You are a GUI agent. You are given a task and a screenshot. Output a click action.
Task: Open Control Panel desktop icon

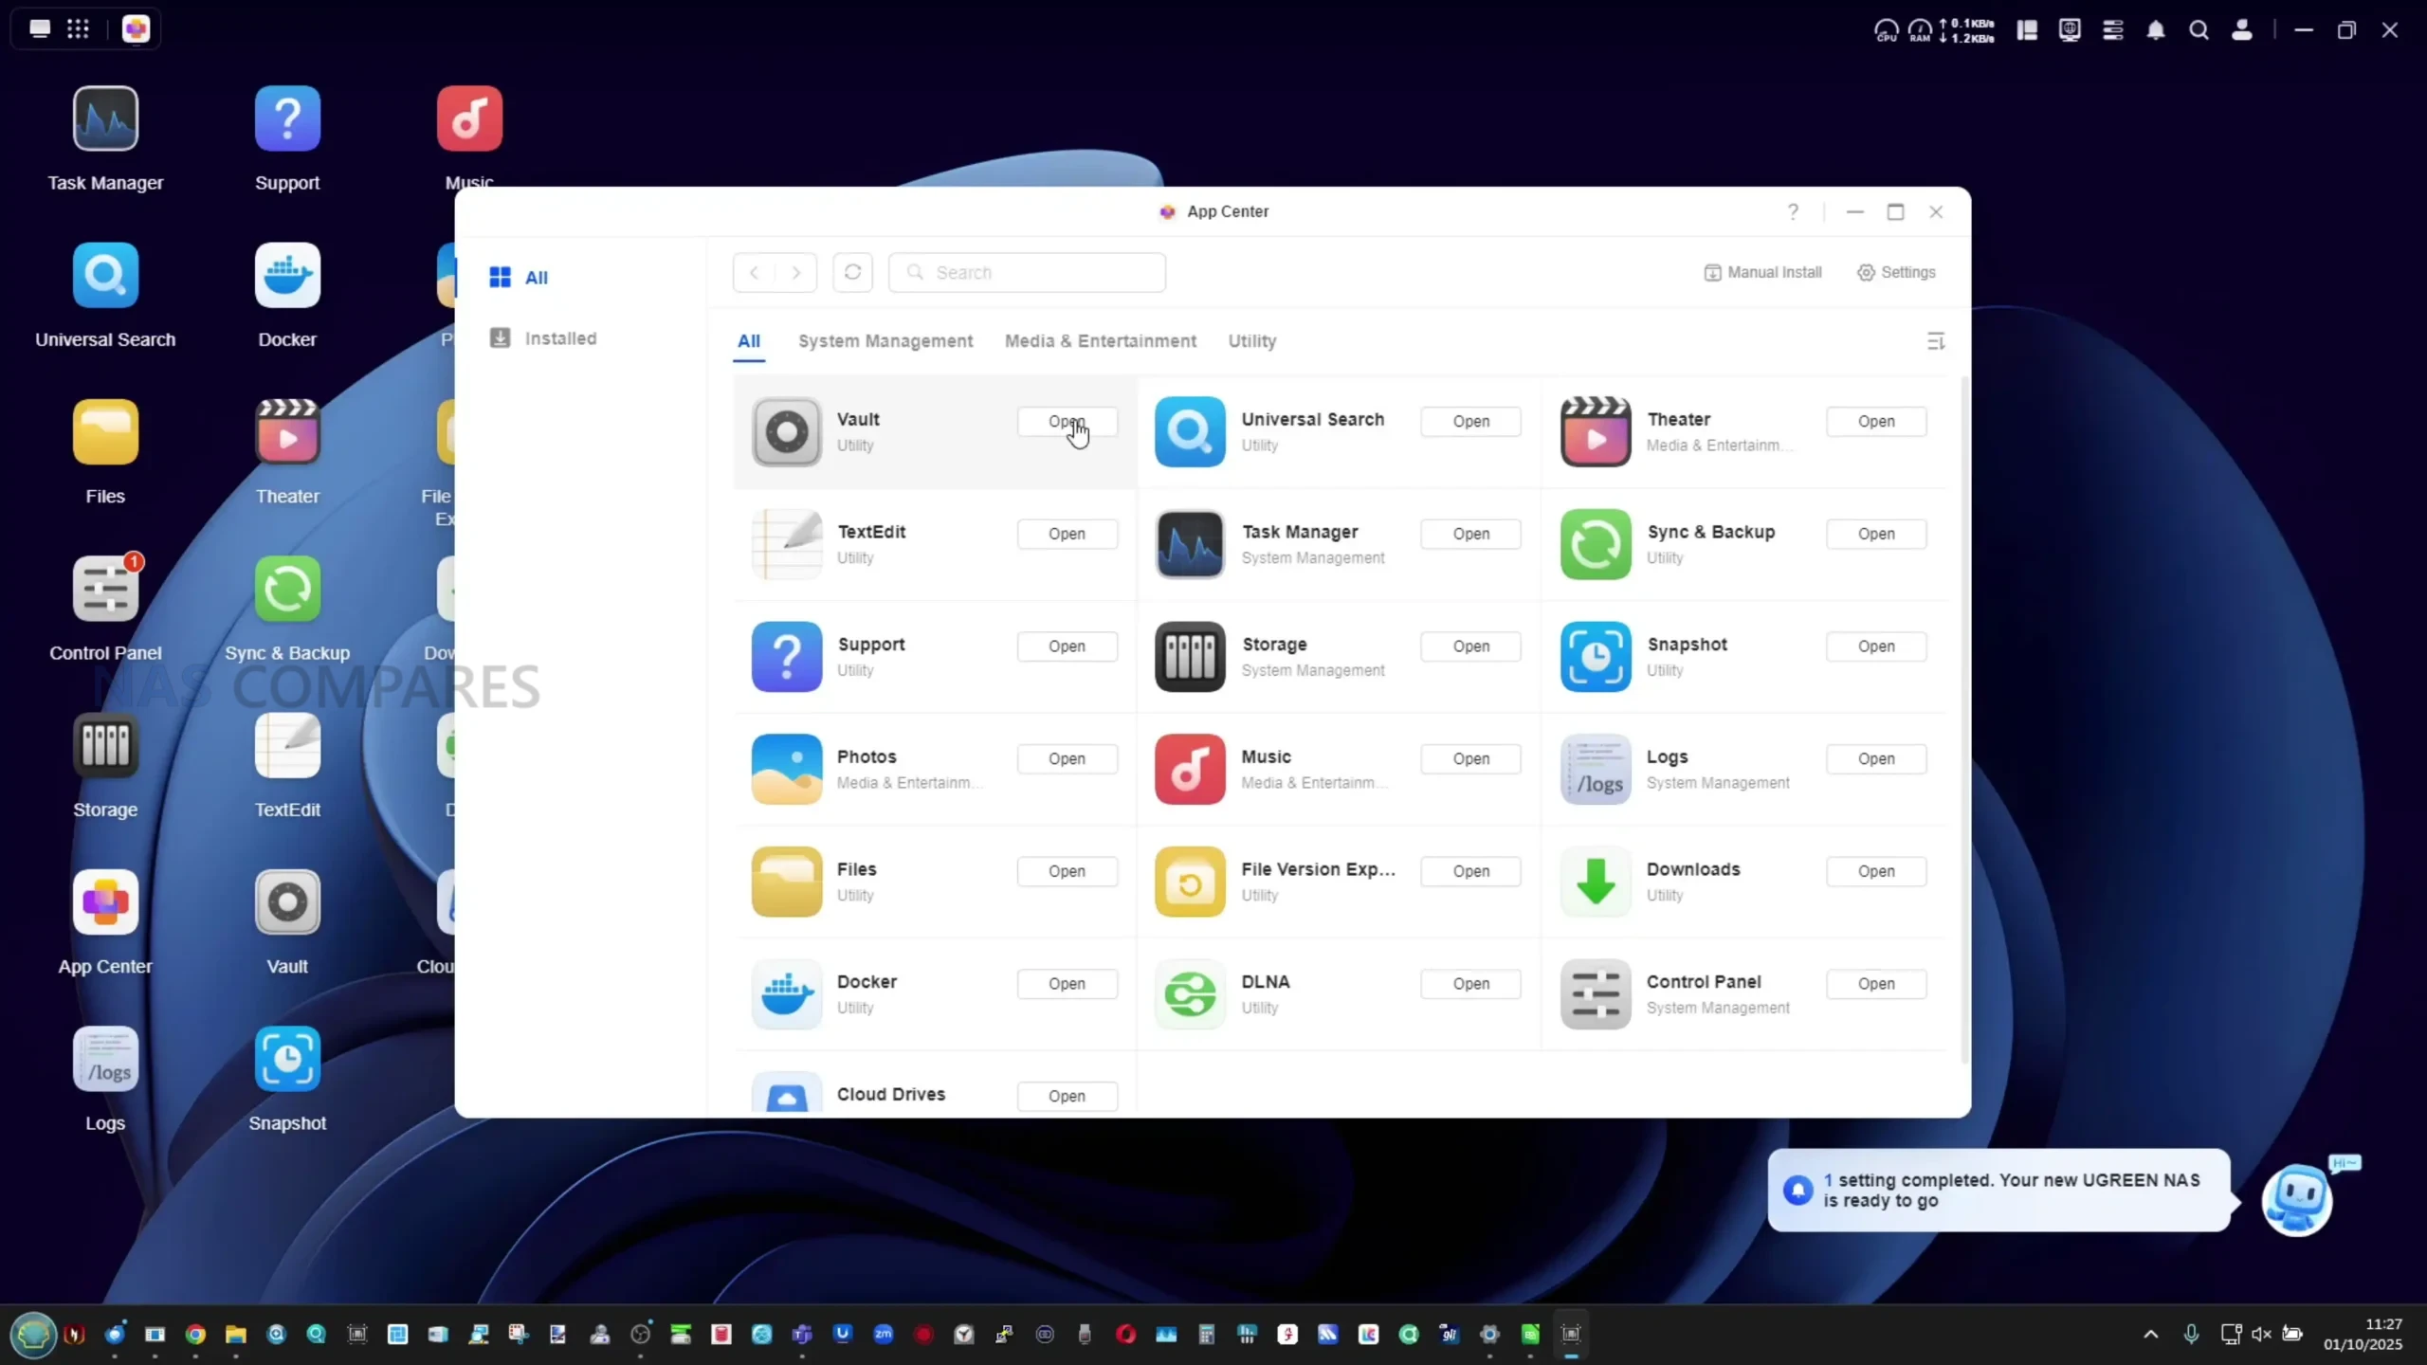pyautogui.click(x=105, y=590)
